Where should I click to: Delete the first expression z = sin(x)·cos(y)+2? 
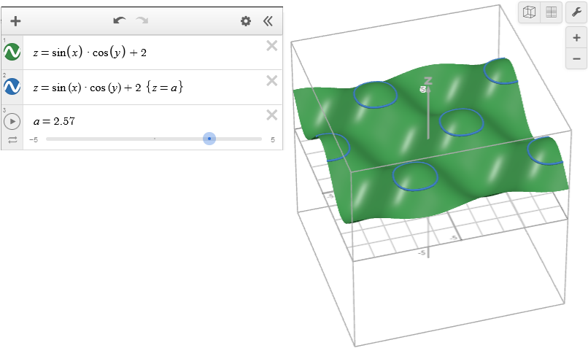271,46
